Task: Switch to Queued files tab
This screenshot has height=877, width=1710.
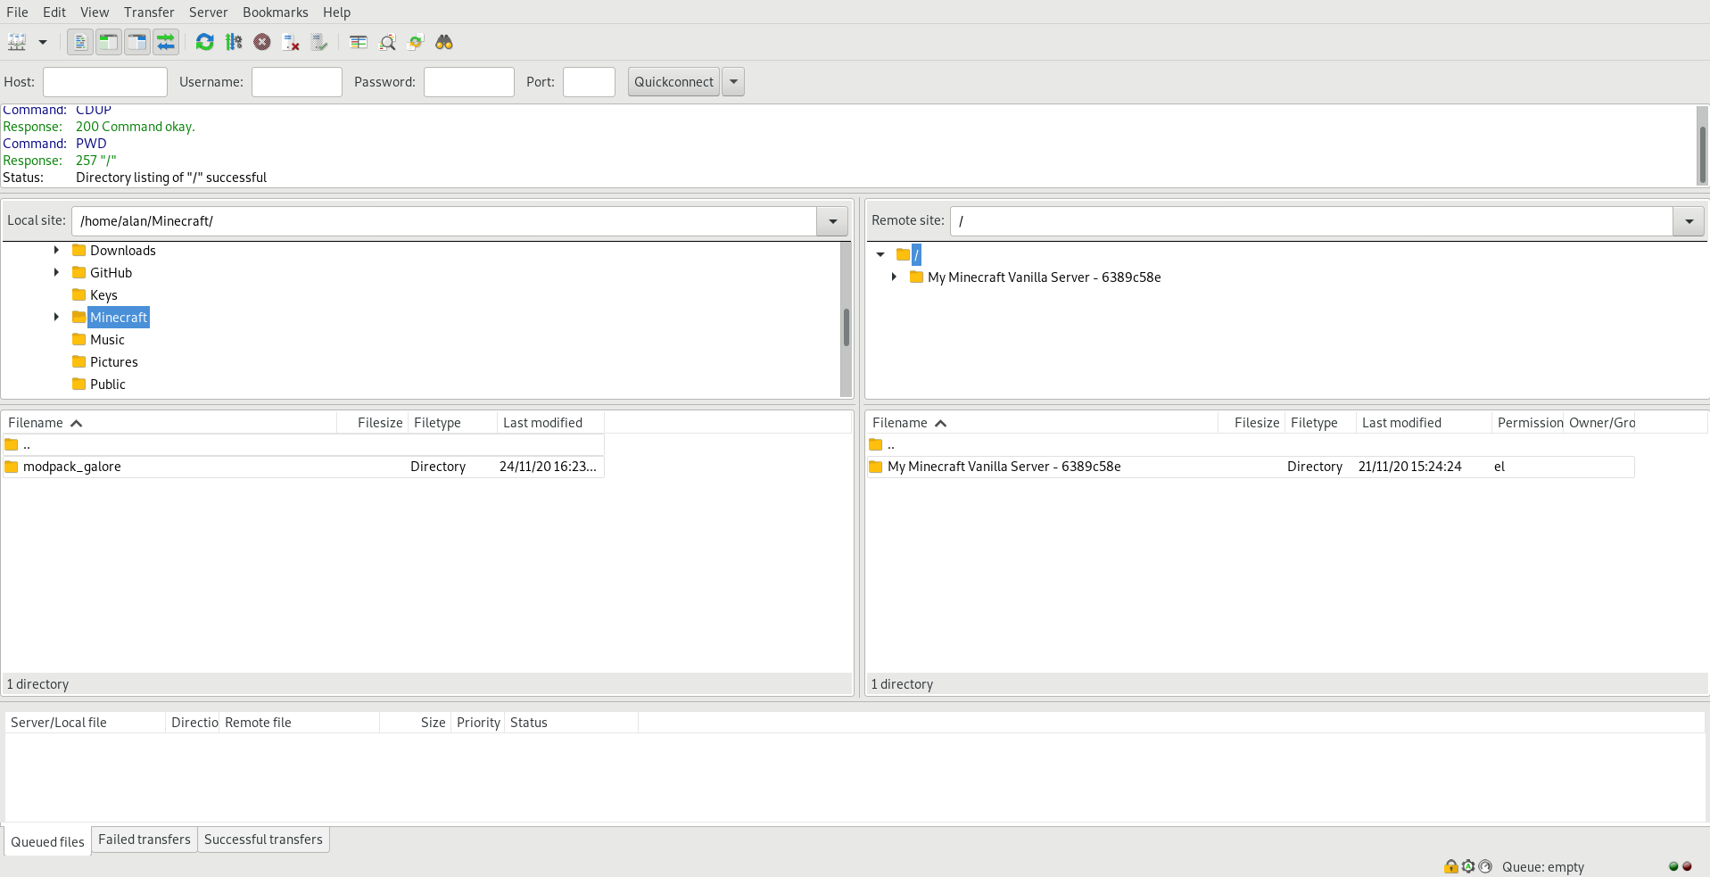Action: (47, 841)
